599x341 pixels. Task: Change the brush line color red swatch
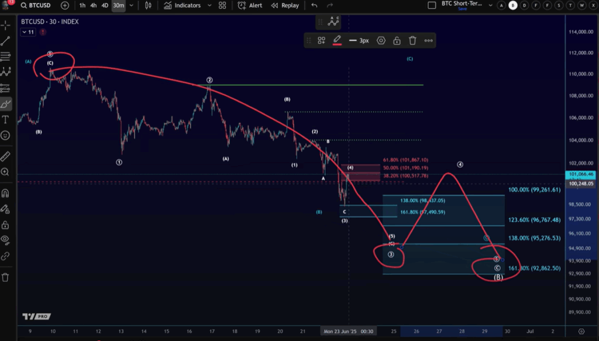337,40
